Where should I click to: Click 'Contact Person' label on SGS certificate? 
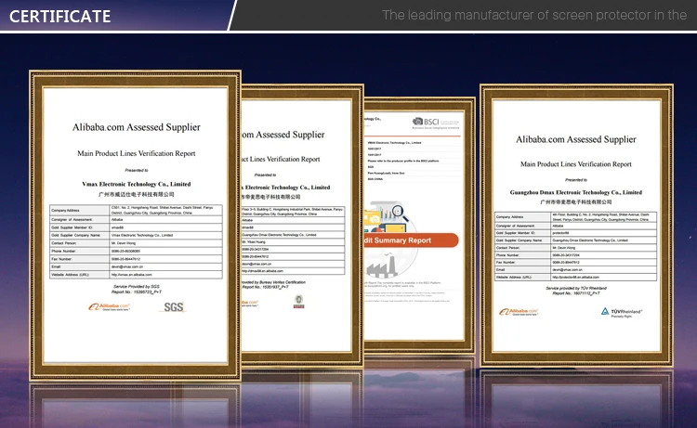(x=63, y=243)
